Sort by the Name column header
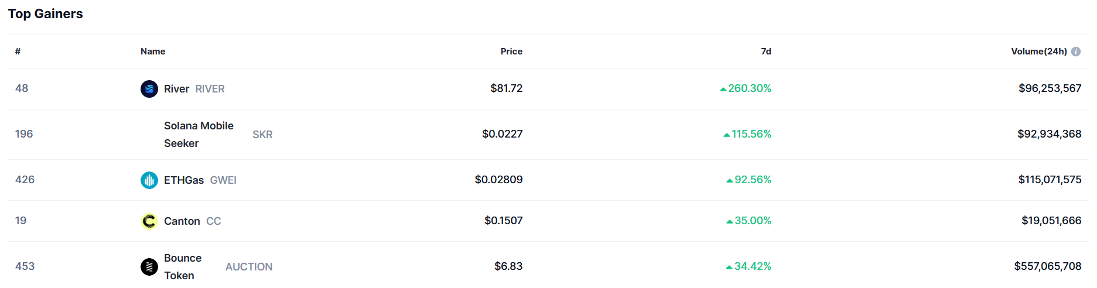 (x=153, y=52)
